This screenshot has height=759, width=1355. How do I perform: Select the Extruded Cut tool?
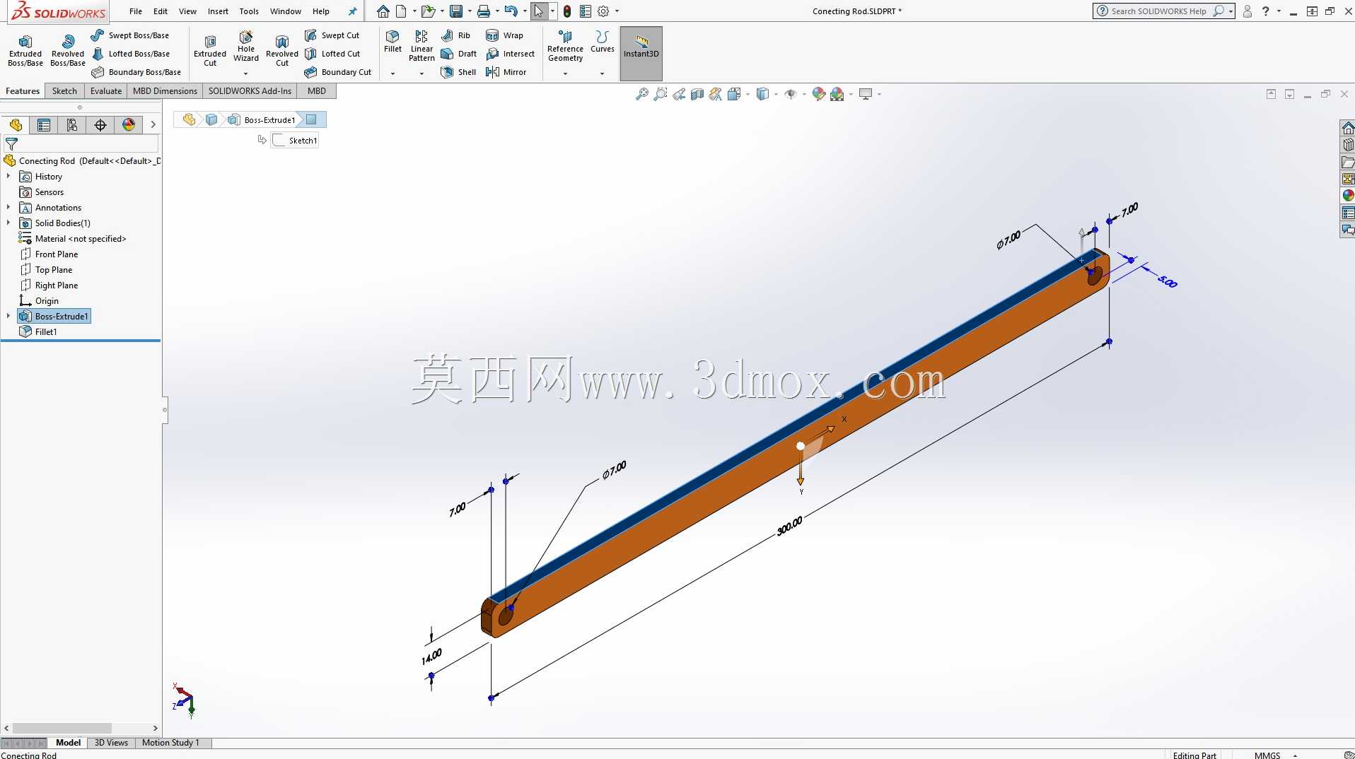coord(210,50)
